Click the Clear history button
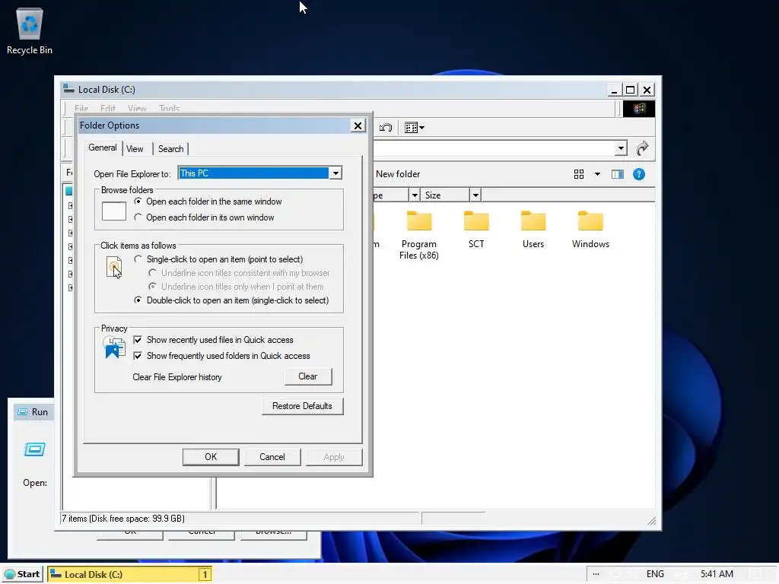779x584 pixels. [x=308, y=376]
